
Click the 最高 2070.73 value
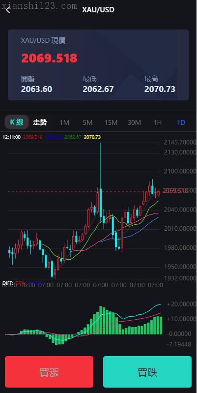point(160,89)
